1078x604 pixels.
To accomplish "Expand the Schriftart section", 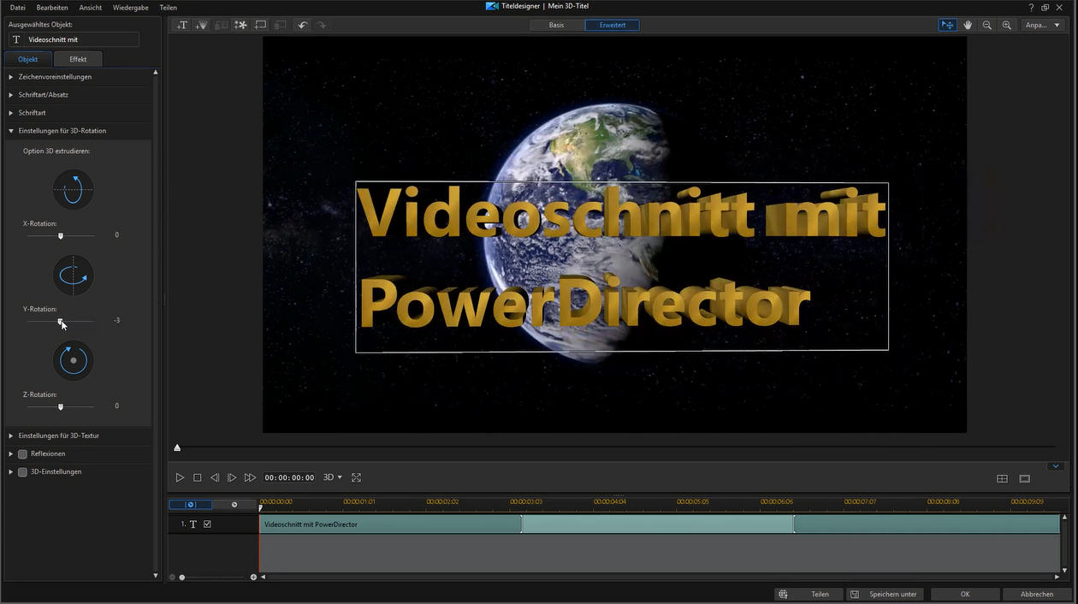I will click(32, 113).
